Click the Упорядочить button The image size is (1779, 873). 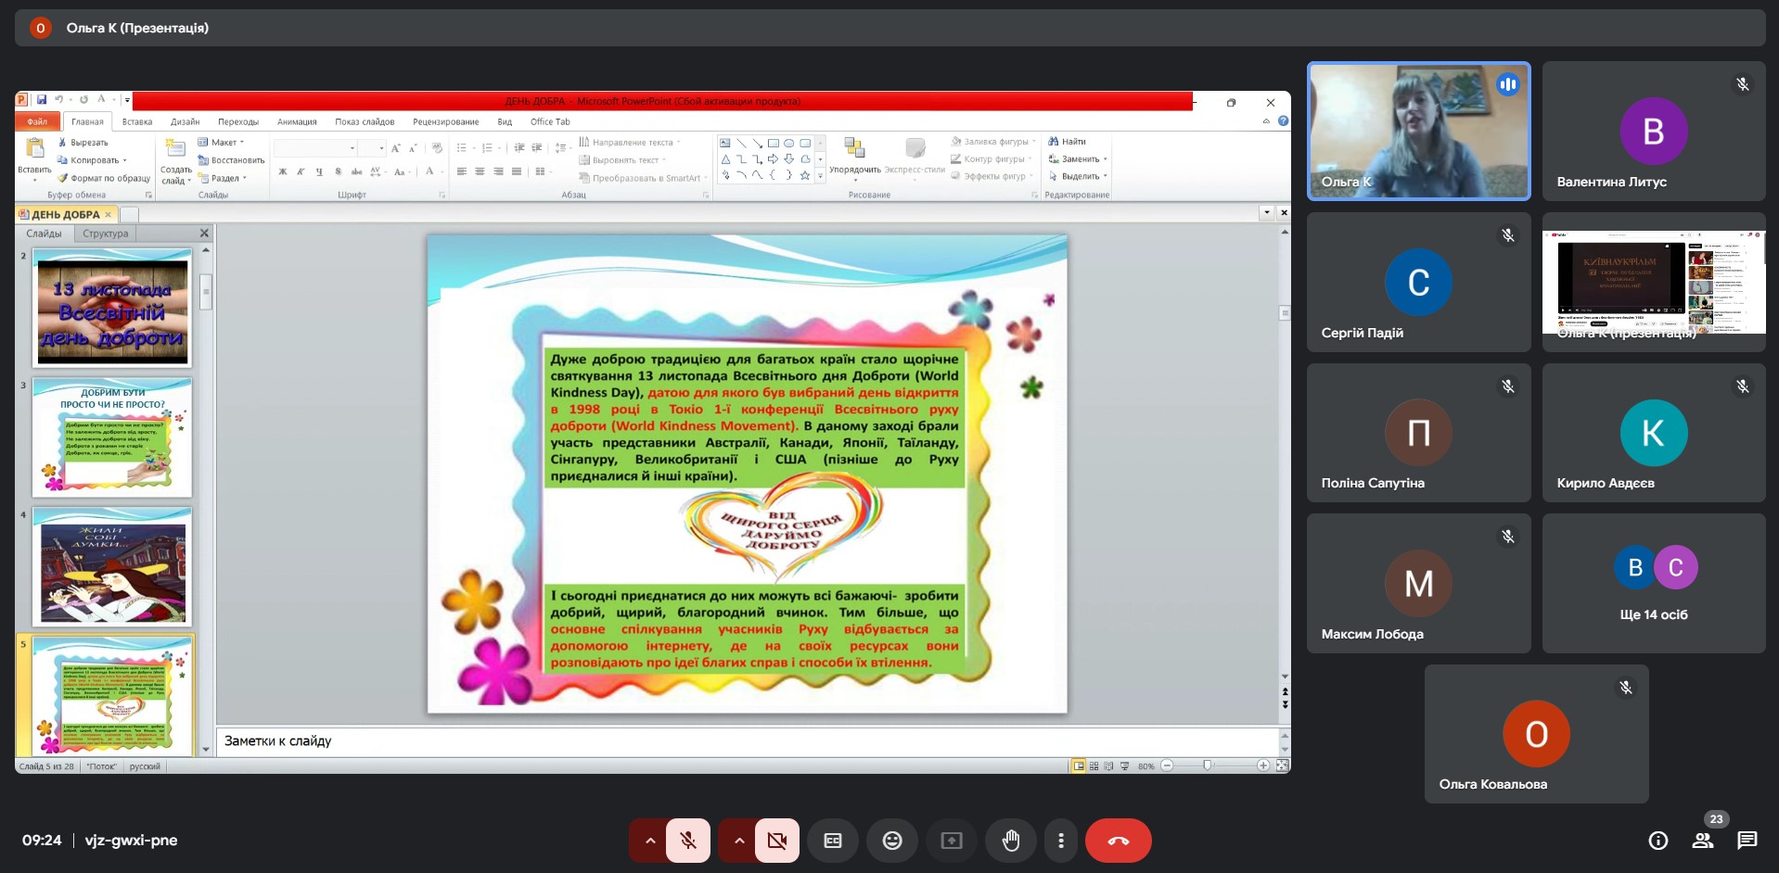pos(854,156)
